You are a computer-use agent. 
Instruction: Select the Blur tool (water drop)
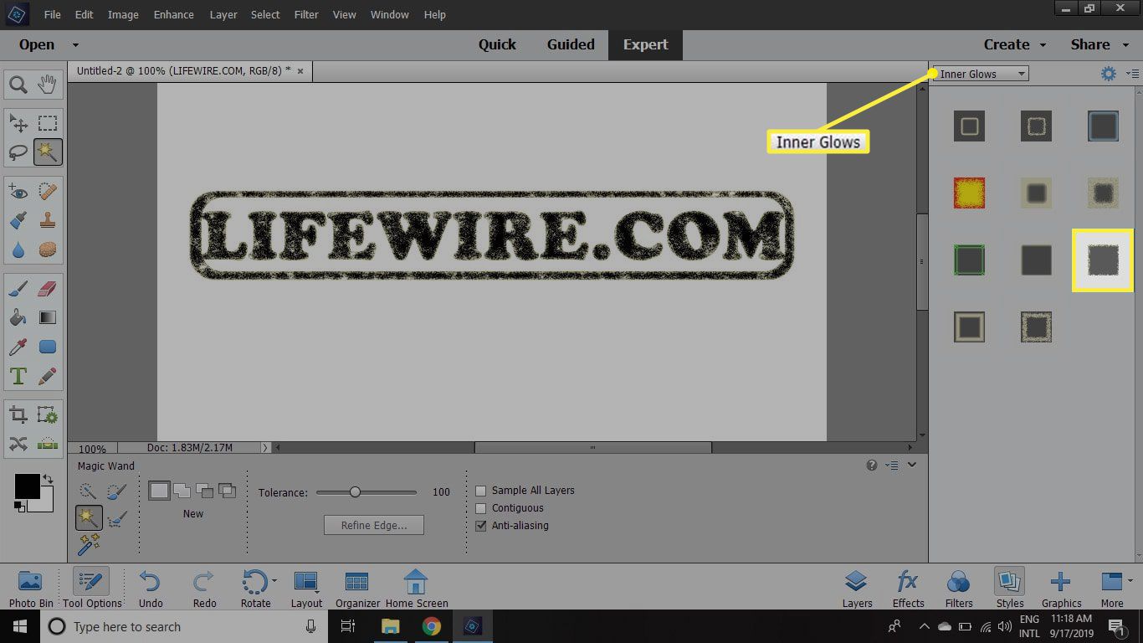pyautogui.click(x=18, y=249)
